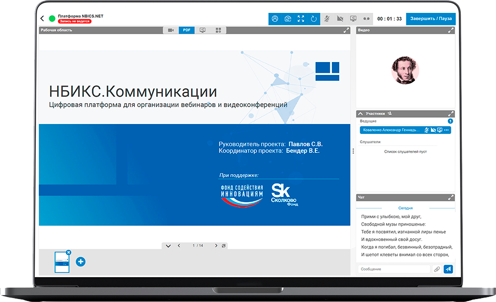Collapse the Участники panel with the chevron
The width and height of the screenshot is (496, 302).
tap(360, 114)
